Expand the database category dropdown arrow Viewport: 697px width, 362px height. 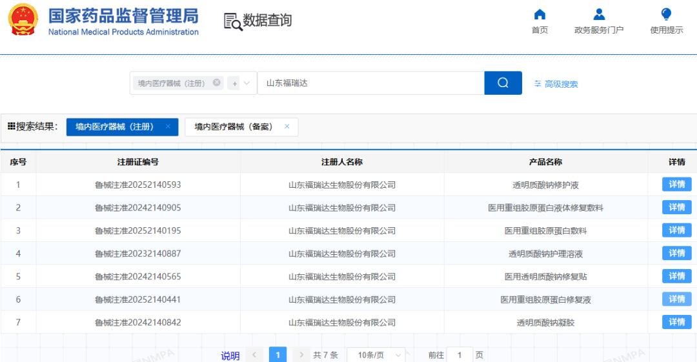click(x=247, y=83)
